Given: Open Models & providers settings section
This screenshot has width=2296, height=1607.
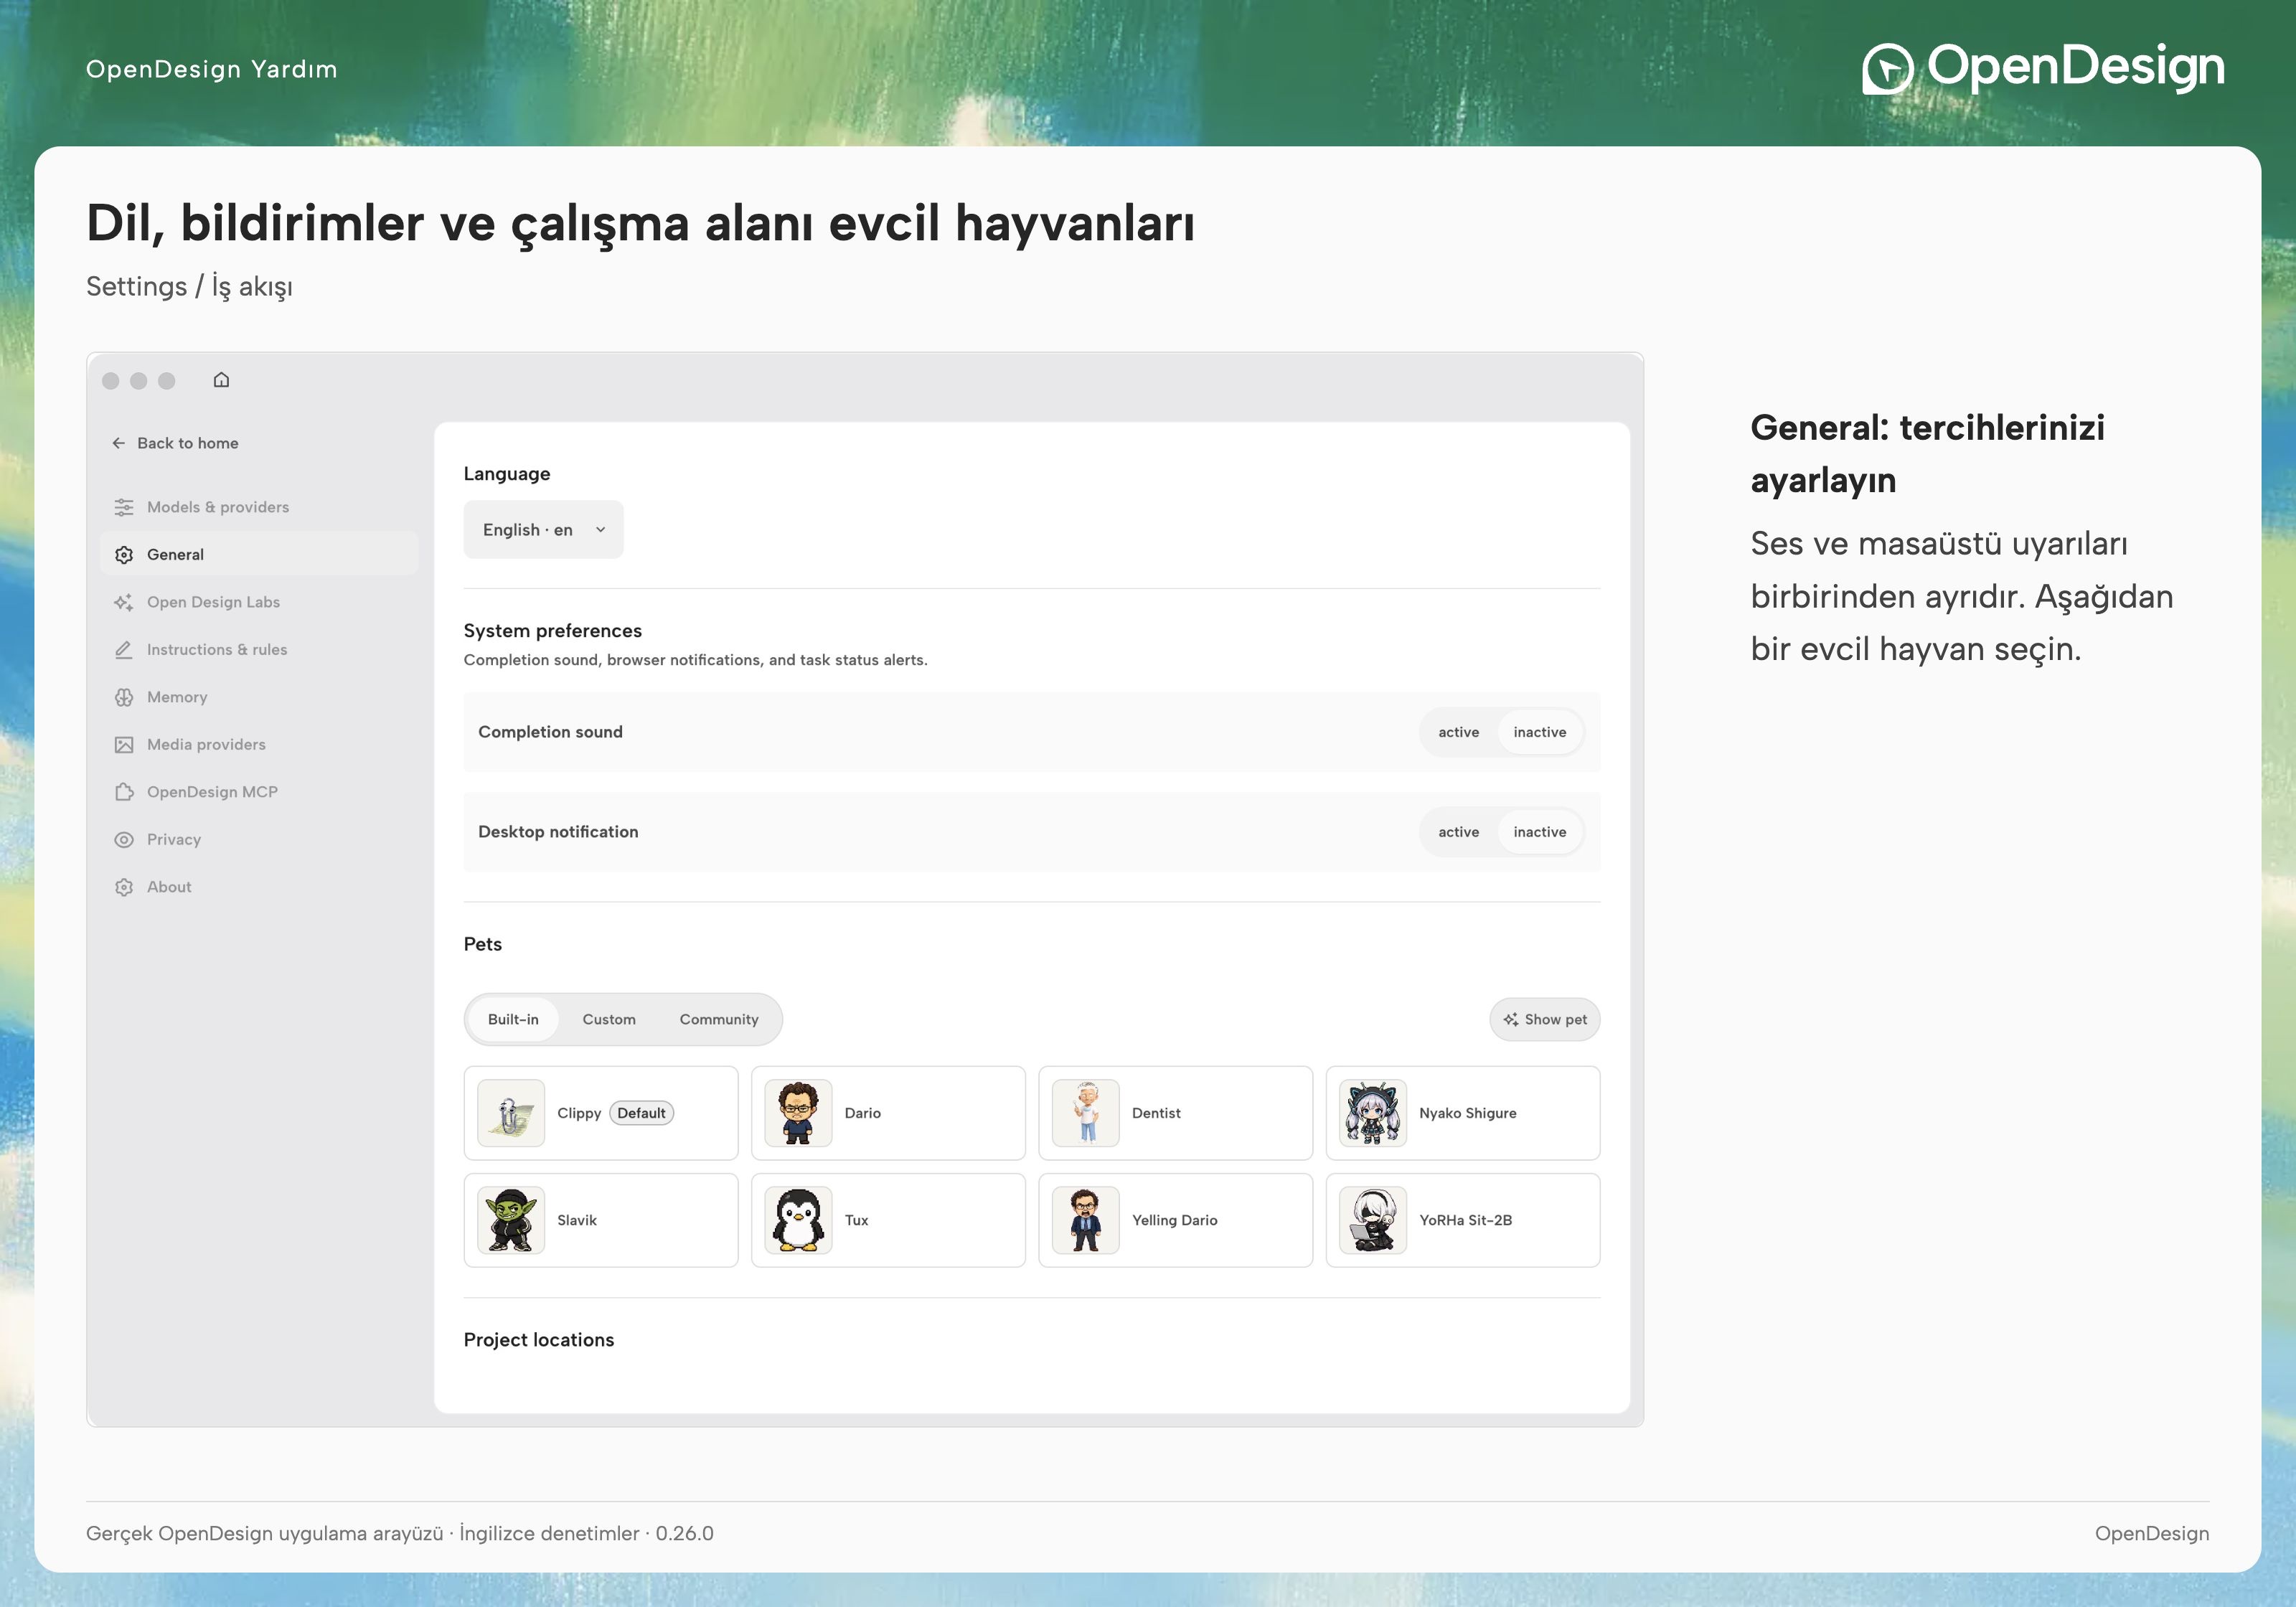Looking at the screenshot, I should 259,507.
